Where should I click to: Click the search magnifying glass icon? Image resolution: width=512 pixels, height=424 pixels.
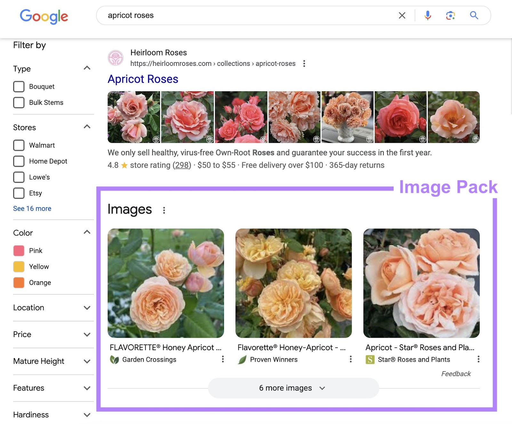click(474, 15)
